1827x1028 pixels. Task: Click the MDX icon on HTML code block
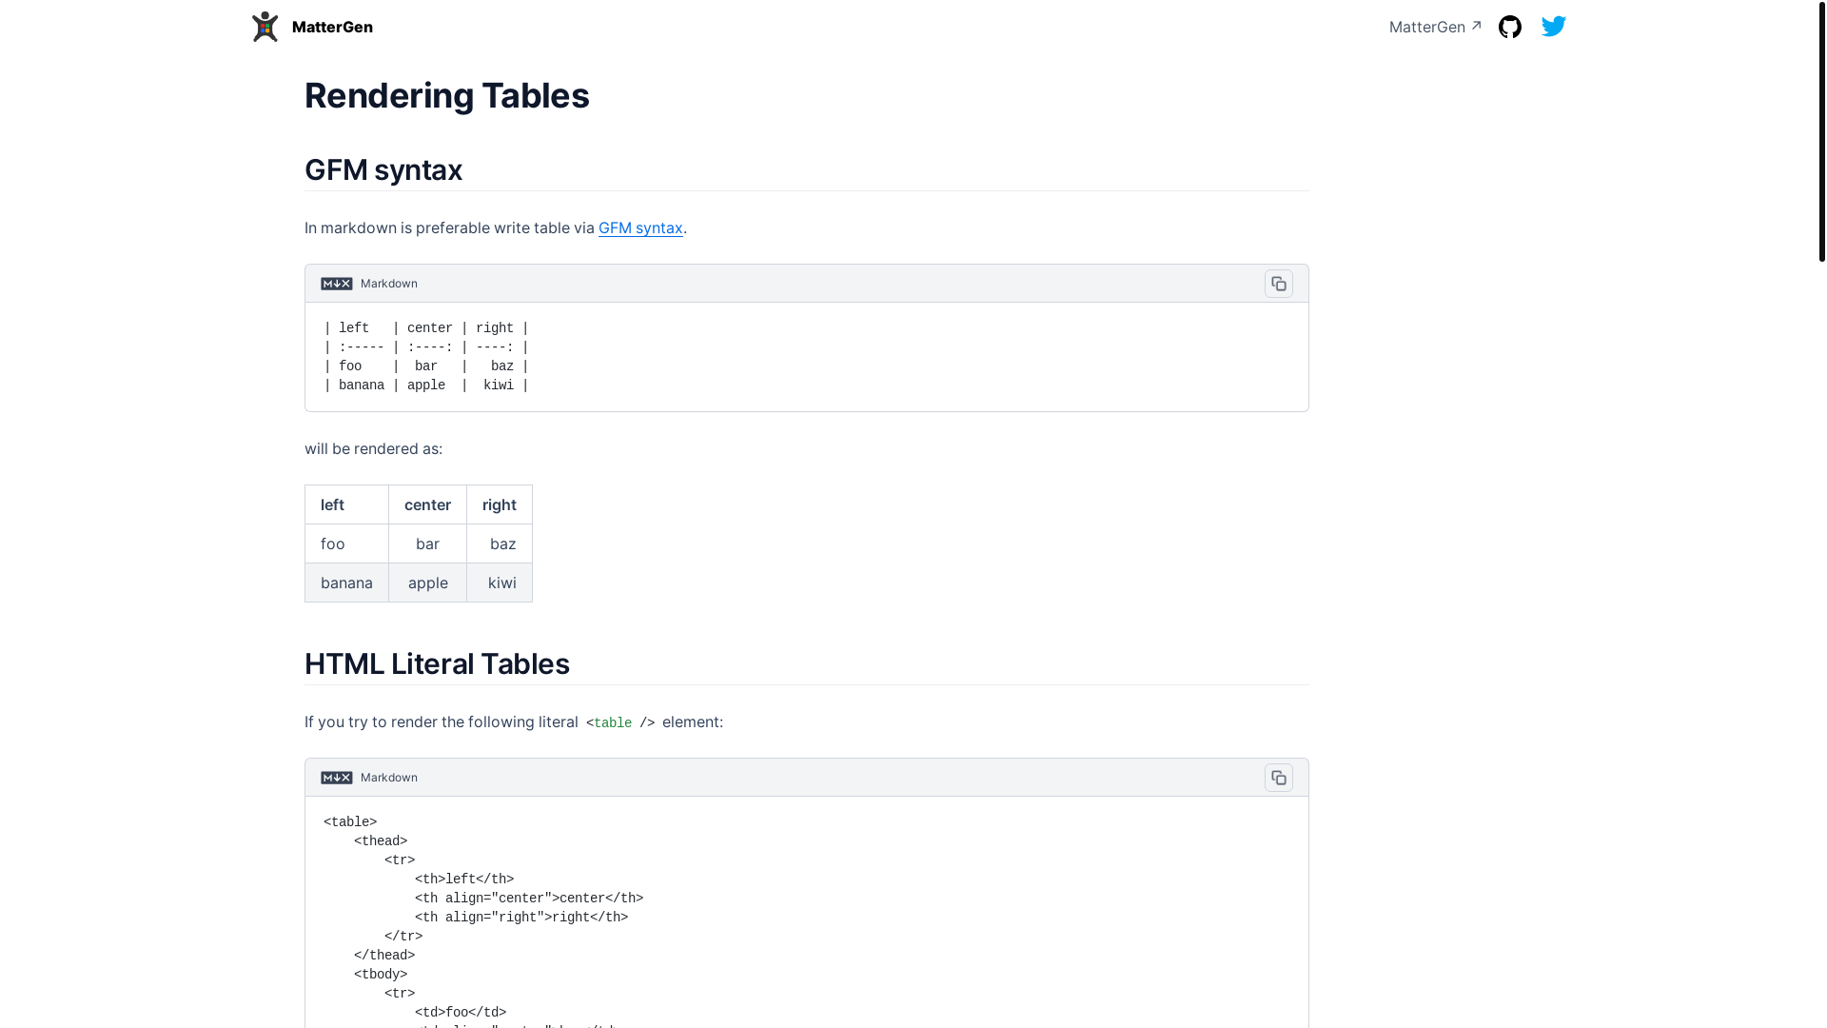337,778
